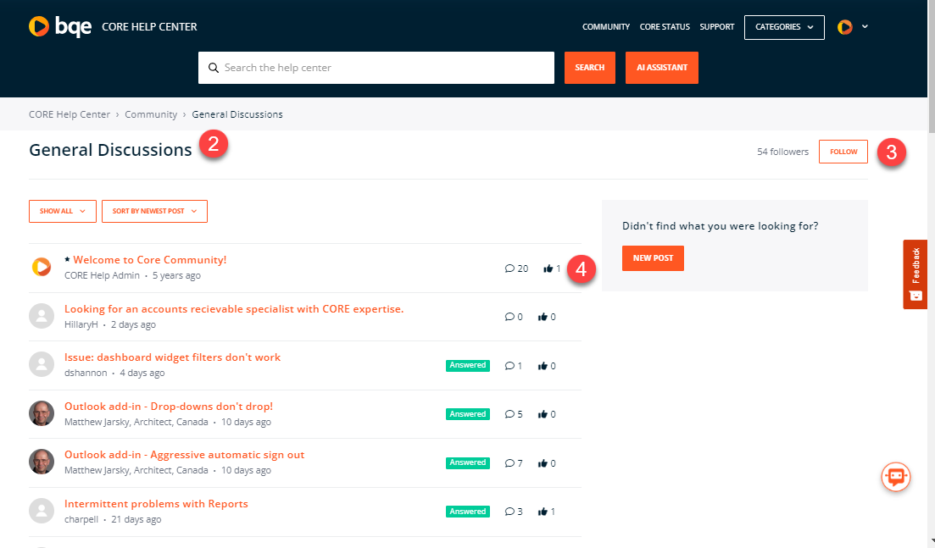Click thumbs-up icon on Drop-downs don't drop post
935x548 pixels.
[x=543, y=414]
